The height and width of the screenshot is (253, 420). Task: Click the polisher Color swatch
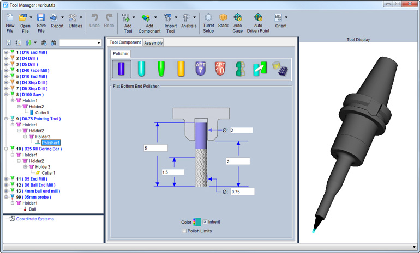pos(197,222)
